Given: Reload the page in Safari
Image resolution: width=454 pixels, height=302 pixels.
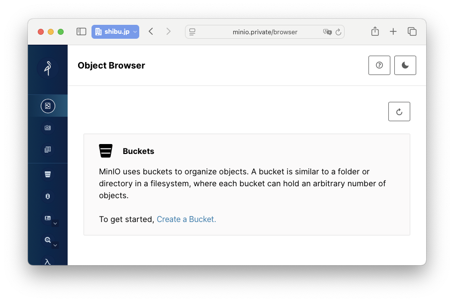Looking at the screenshot, I should [338, 32].
